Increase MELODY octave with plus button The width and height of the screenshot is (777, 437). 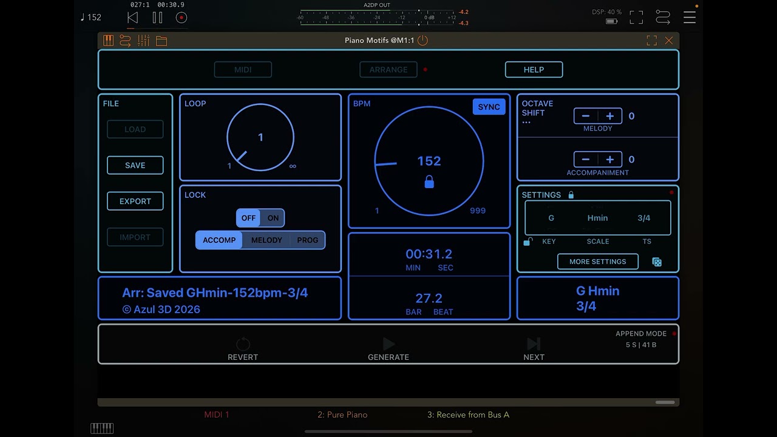coord(610,116)
